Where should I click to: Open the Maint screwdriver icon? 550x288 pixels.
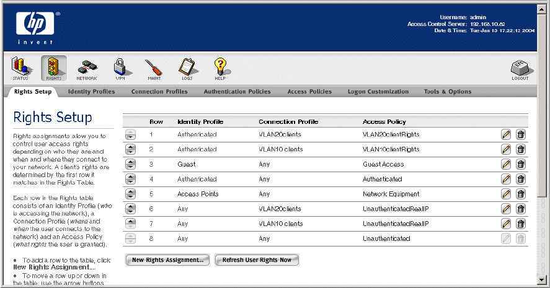click(154, 69)
